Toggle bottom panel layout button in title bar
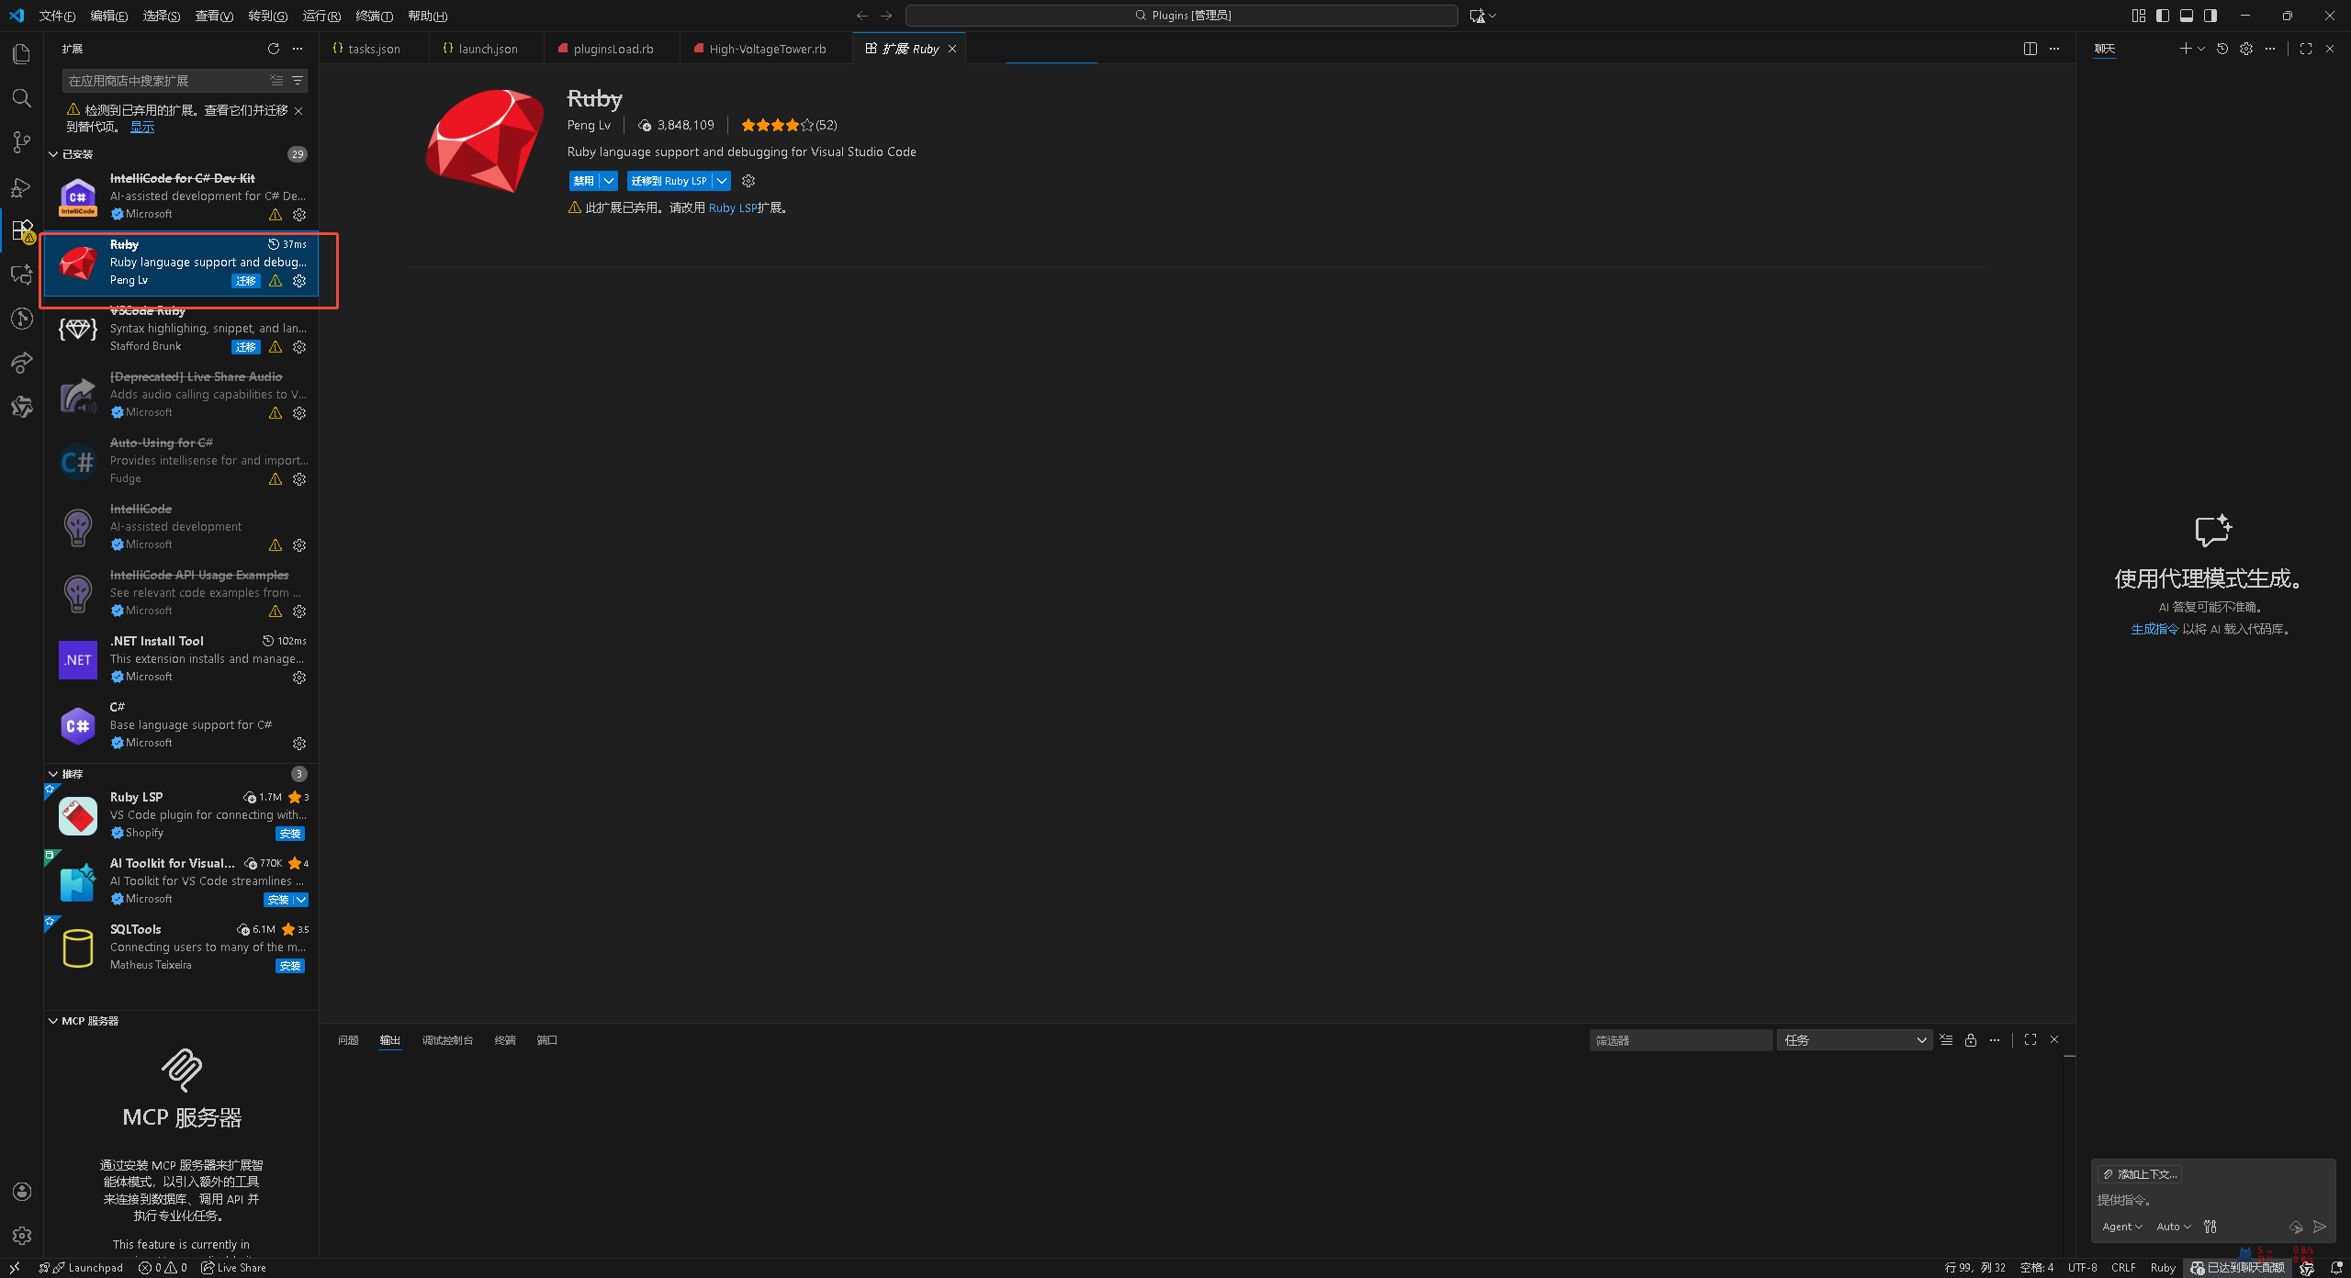2351x1278 pixels. [x=2187, y=16]
